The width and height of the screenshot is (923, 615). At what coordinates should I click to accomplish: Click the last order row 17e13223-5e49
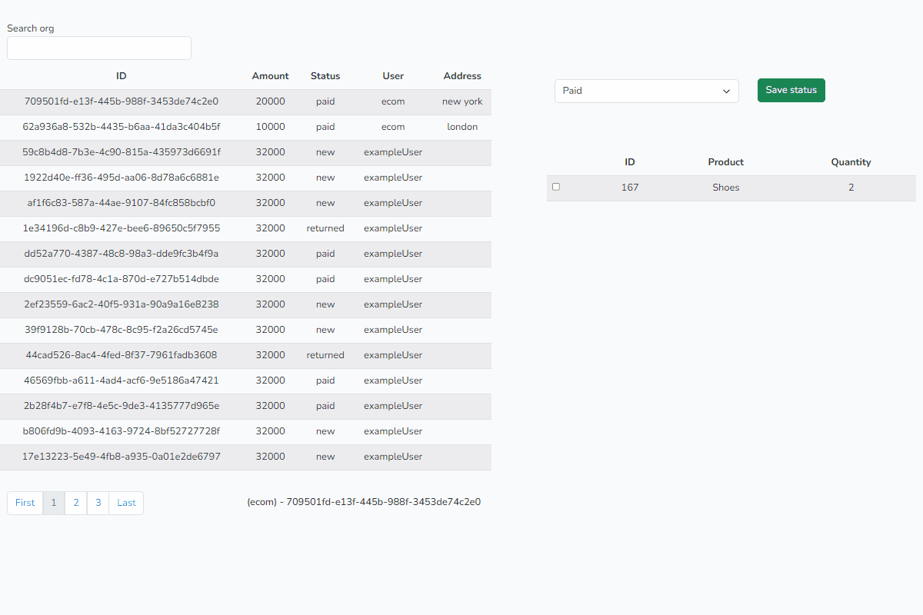pos(122,457)
